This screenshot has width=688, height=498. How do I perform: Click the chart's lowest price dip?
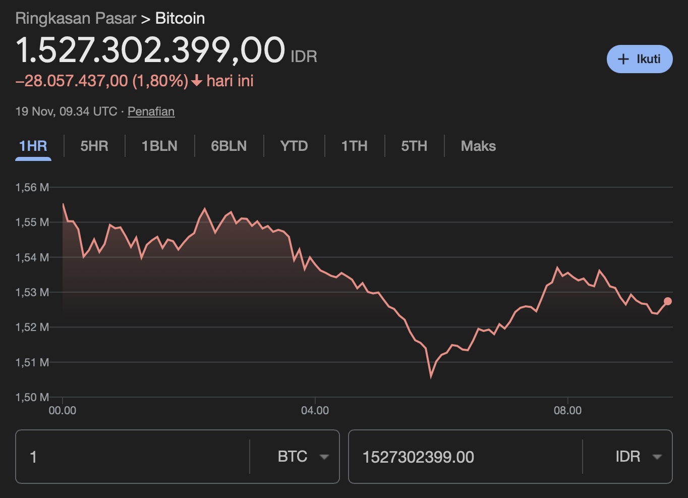431,376
